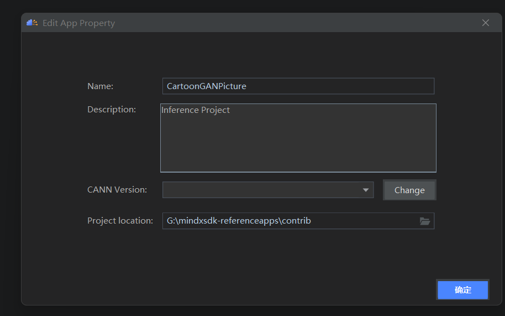Click the CANN Version: label
The height and width of the screenshot is (316, 505).
117,190
